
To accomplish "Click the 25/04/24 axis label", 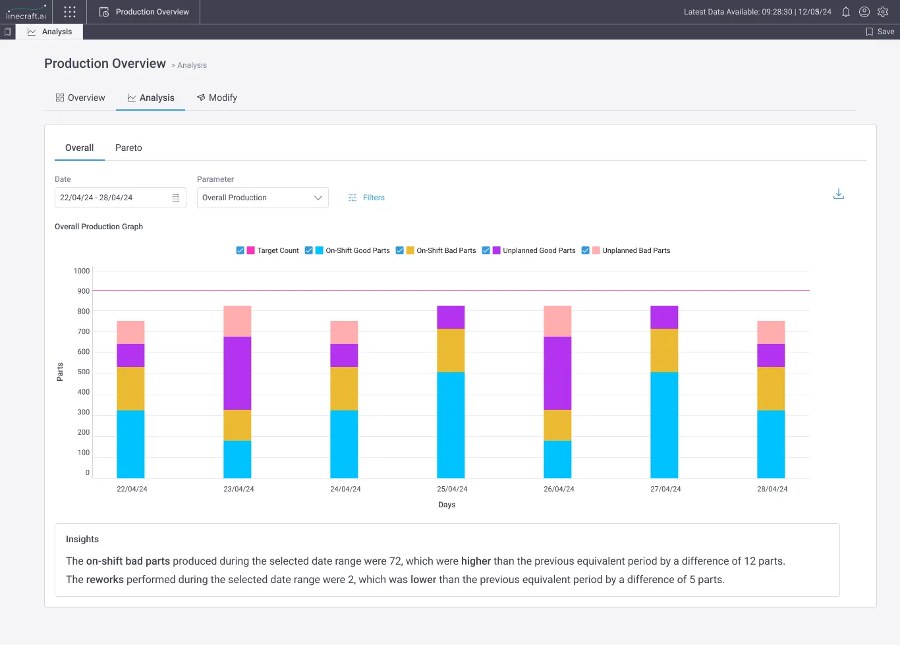I will 452,489.
